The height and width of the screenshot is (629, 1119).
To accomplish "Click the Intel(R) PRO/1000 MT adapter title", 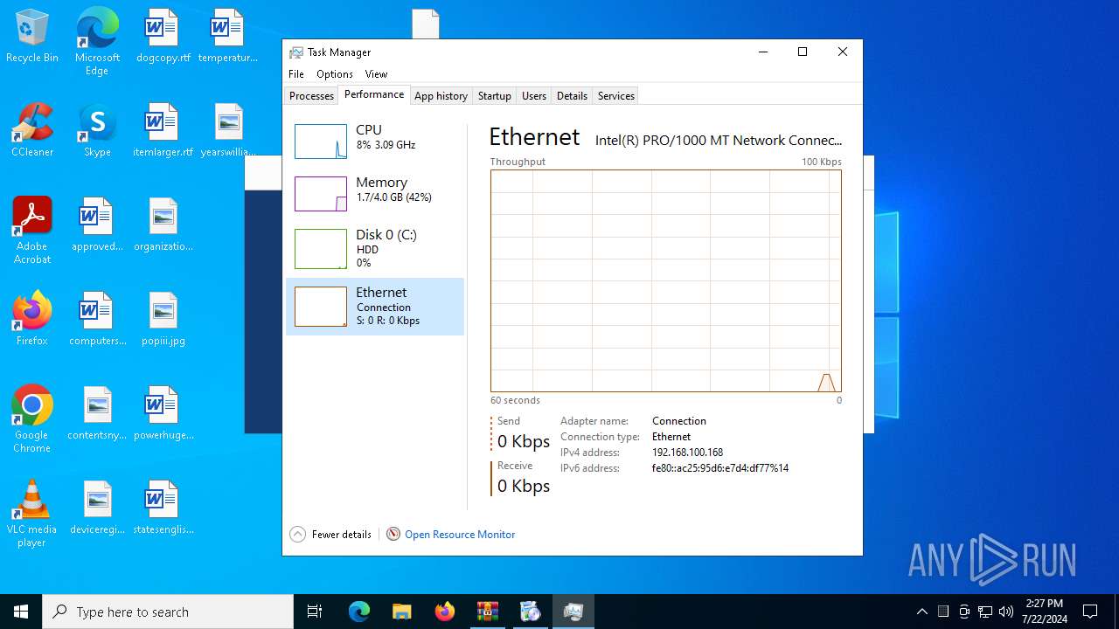I will pos(719,140).
